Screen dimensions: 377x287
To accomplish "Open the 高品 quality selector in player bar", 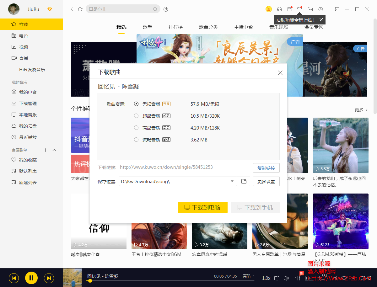I will pos(249,276).
